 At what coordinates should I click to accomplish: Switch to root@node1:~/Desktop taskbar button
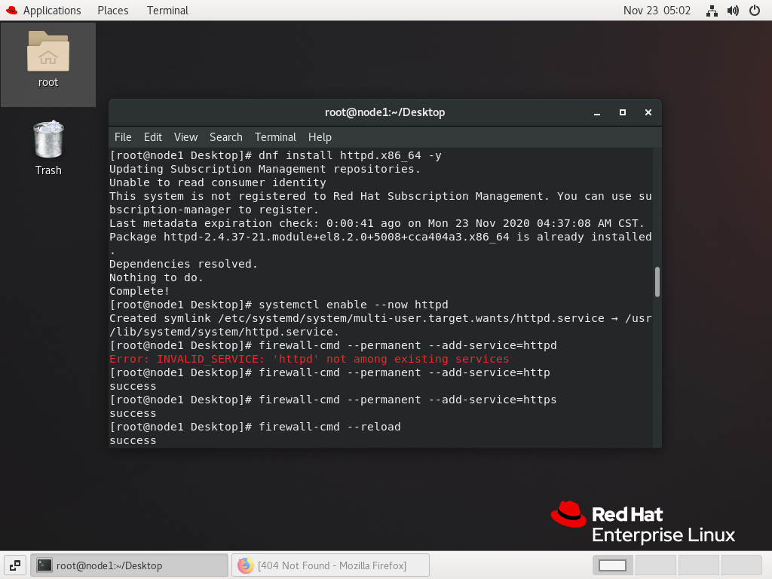click(x=130, y=565)
